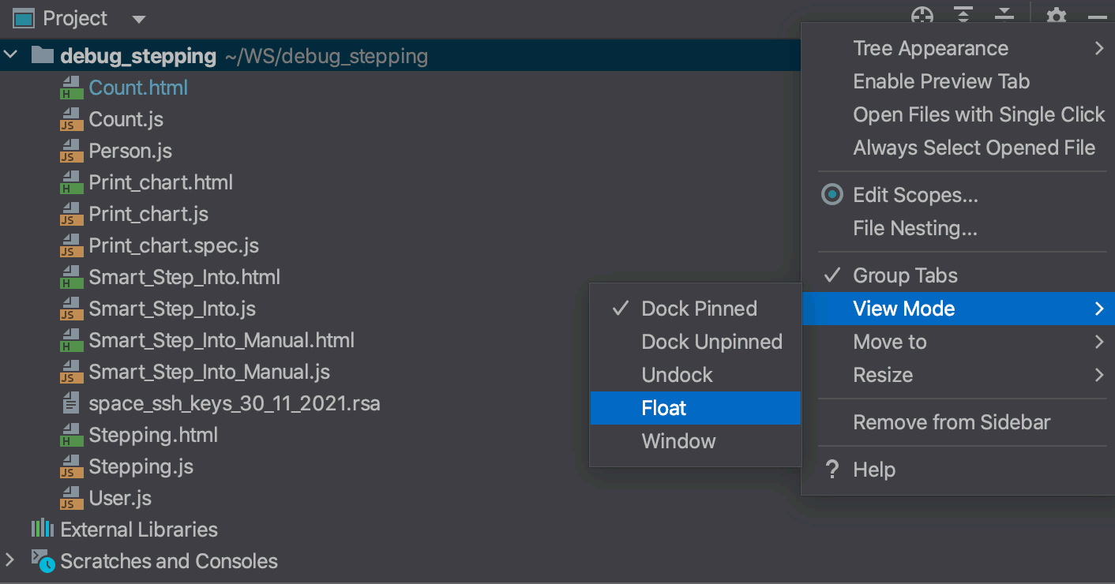The width and height of the screenshot is (1115, 584).
Task: Click the question mark Help icon
Action: (x=832, y=470)
